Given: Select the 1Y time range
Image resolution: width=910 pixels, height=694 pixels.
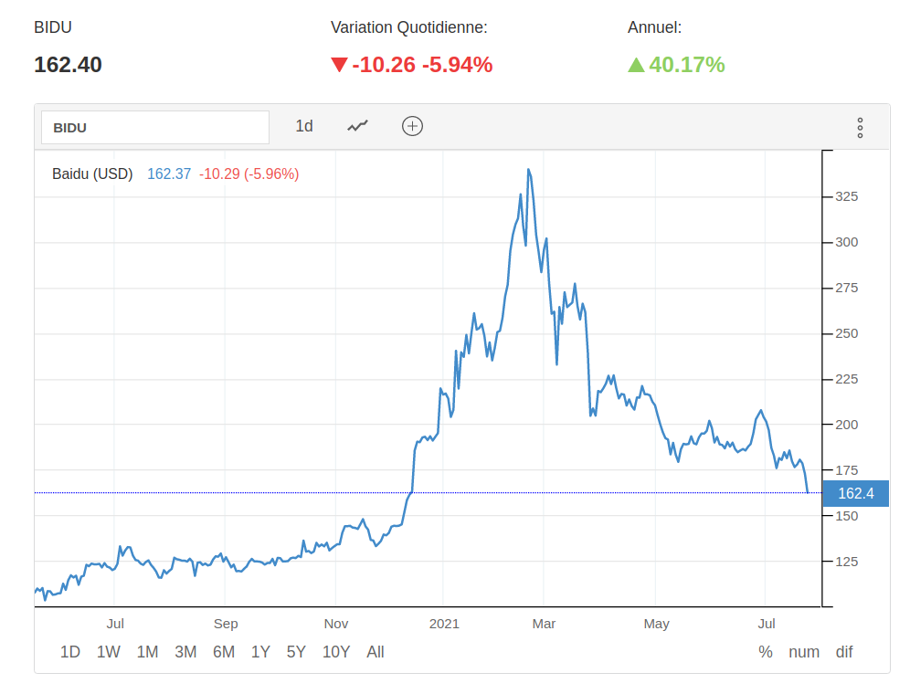Looking at the screenshot, I should [x=260, y=652].
